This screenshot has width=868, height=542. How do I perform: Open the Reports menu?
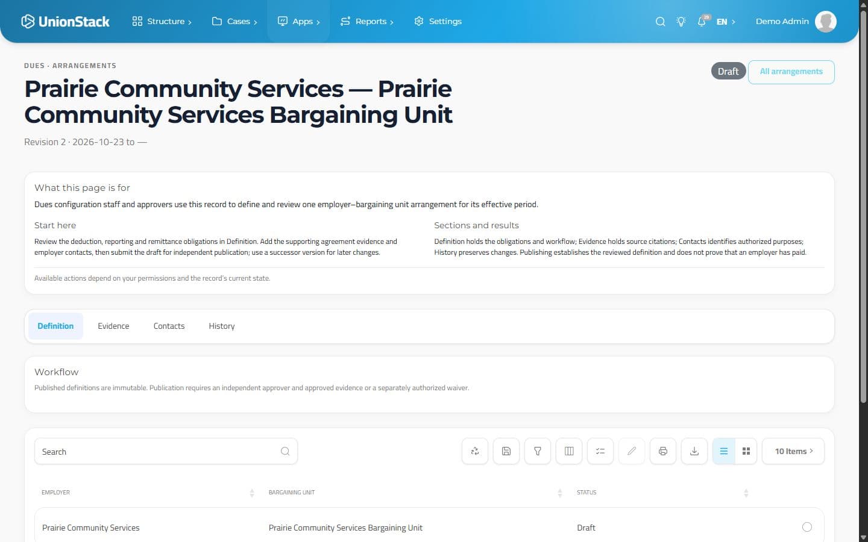coord(366,21)
